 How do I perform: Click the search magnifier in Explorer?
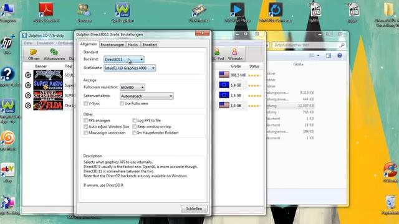[x=342, y=45]
